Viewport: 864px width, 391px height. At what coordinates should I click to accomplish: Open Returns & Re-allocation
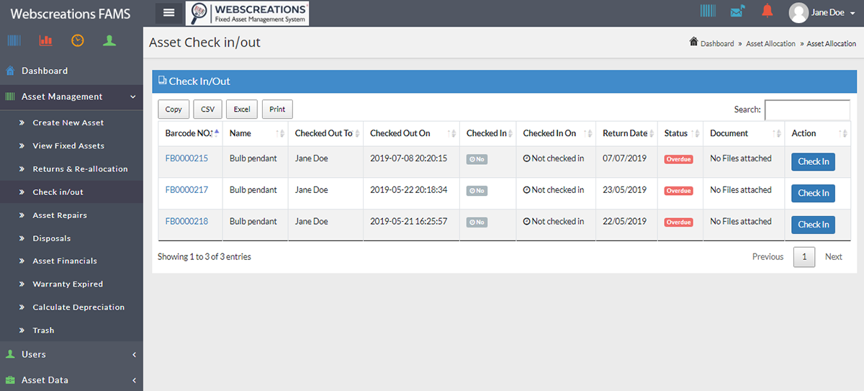point(80,169)
